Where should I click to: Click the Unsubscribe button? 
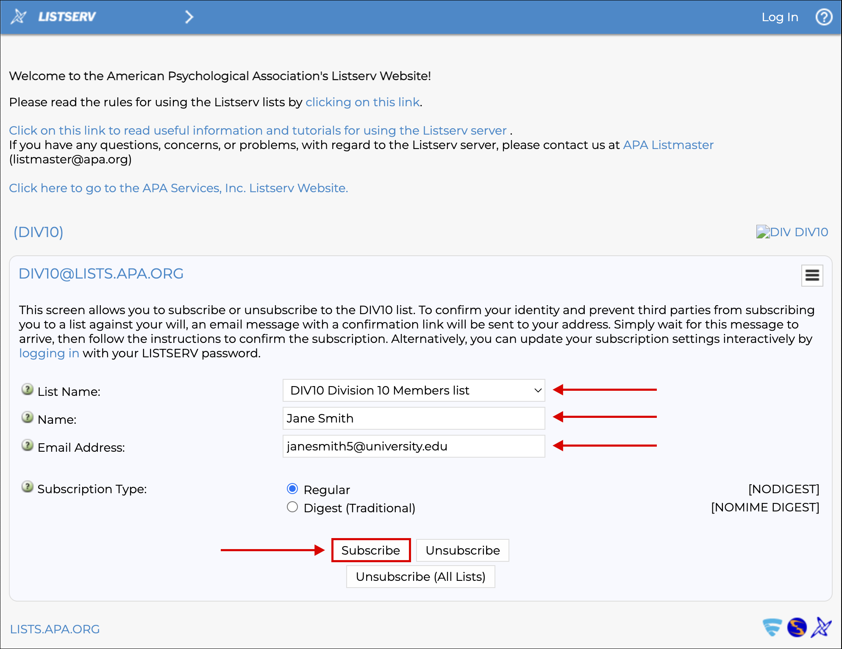(x=463, y=550)
